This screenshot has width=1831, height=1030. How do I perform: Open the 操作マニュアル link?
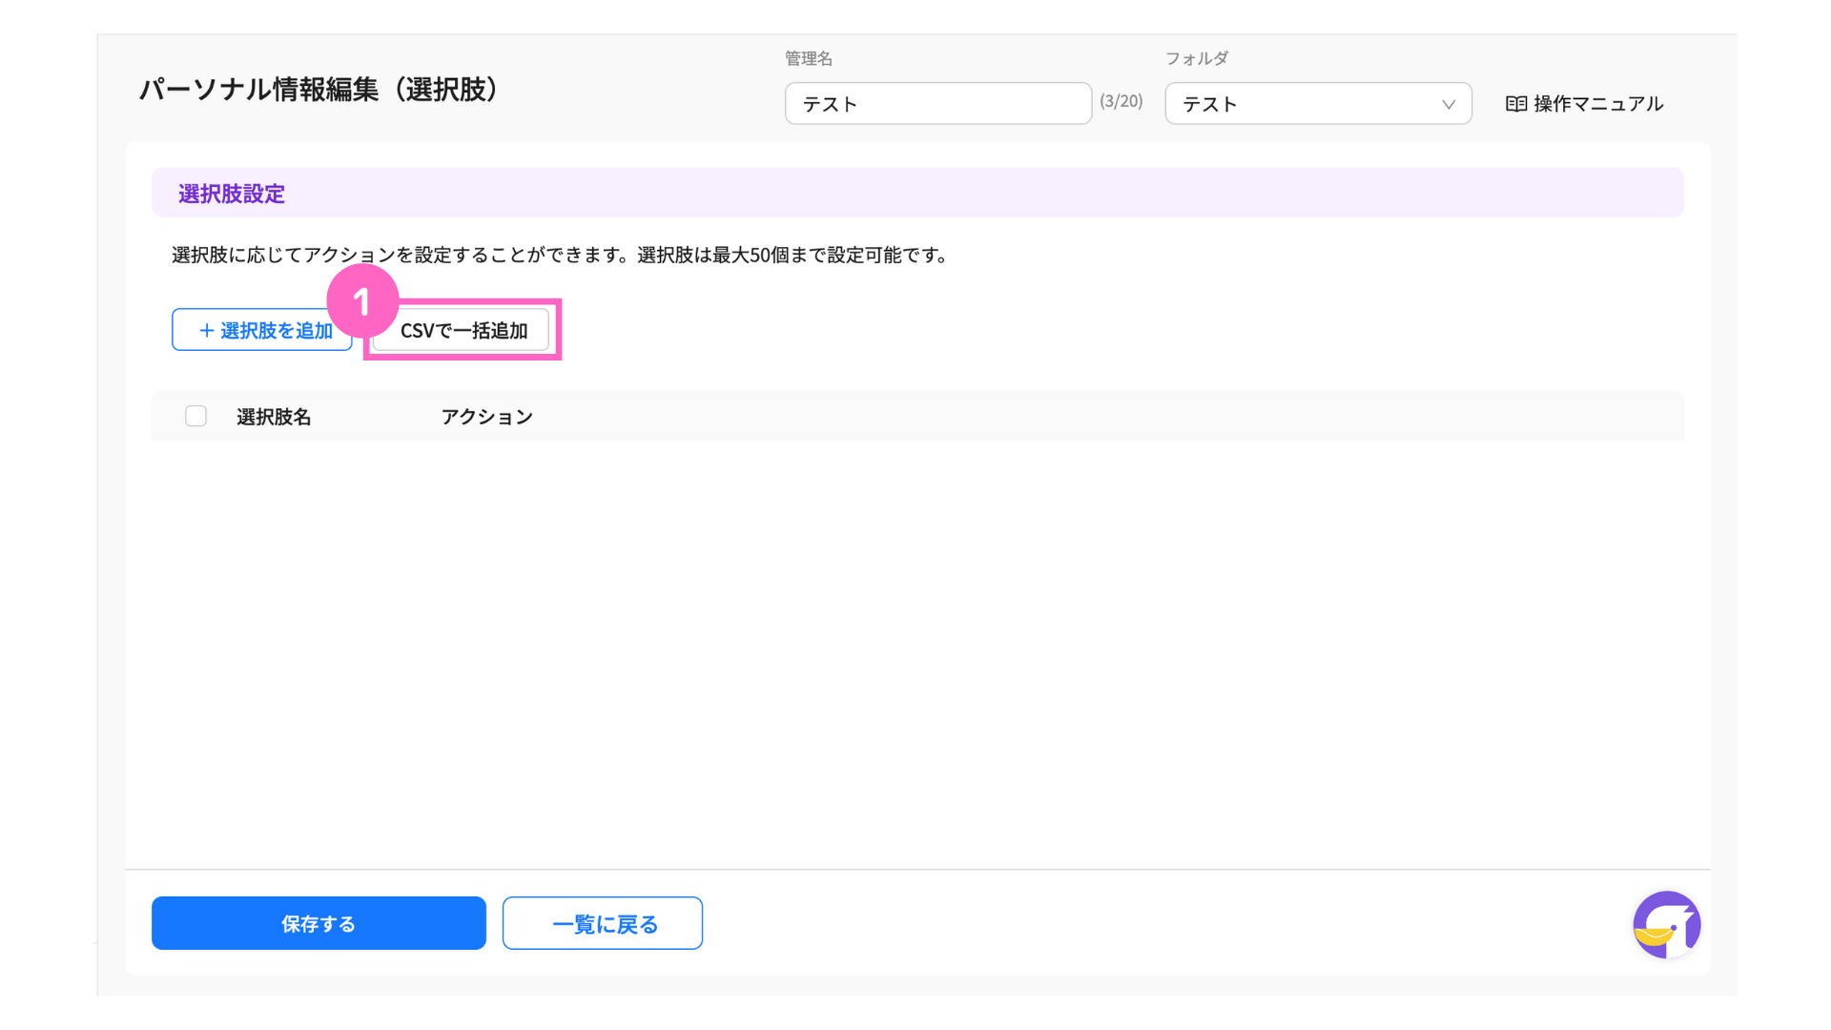click(1597, 104)
